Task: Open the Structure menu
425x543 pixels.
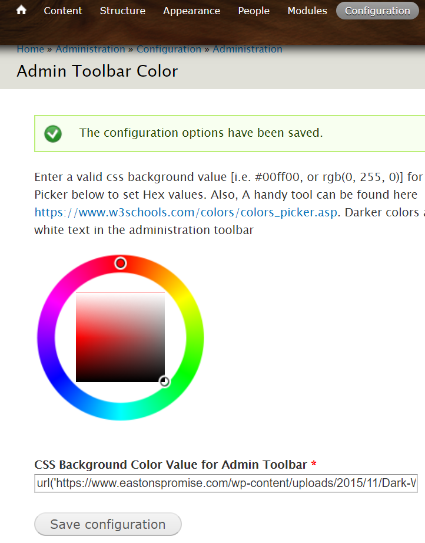Action: click(x=122, y=11)
